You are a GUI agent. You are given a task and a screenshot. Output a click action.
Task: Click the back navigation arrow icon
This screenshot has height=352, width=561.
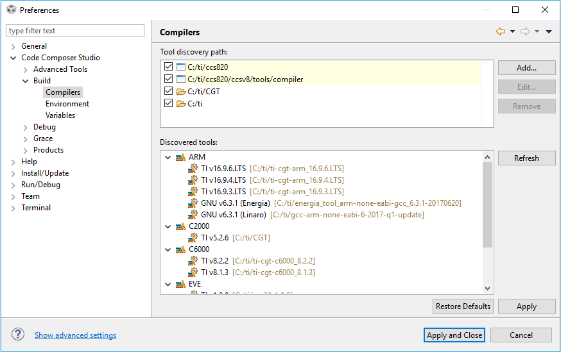tap(501, 31)
